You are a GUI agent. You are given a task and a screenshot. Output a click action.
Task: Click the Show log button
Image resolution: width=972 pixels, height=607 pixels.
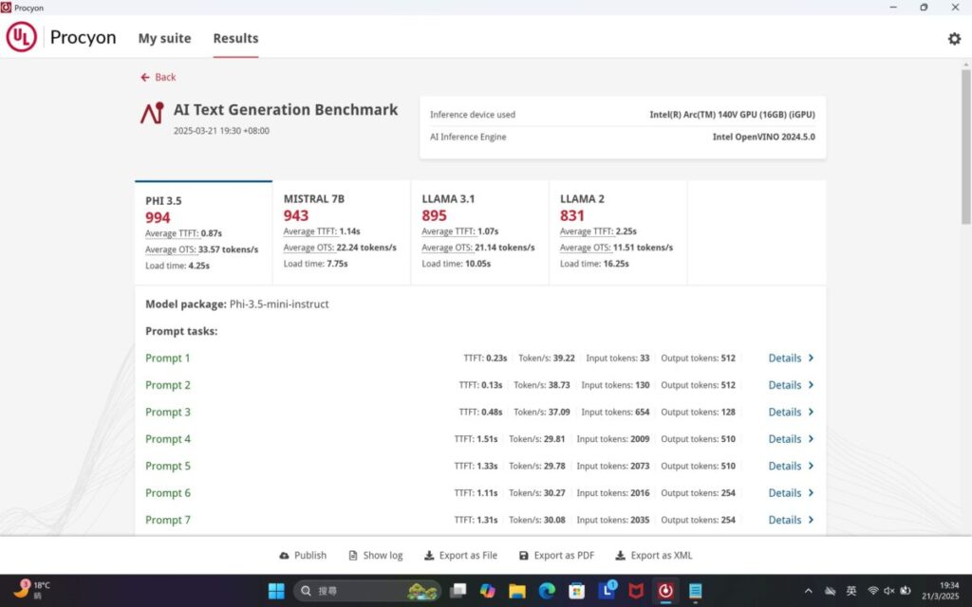pyautogui.click(x=376, y=556)
